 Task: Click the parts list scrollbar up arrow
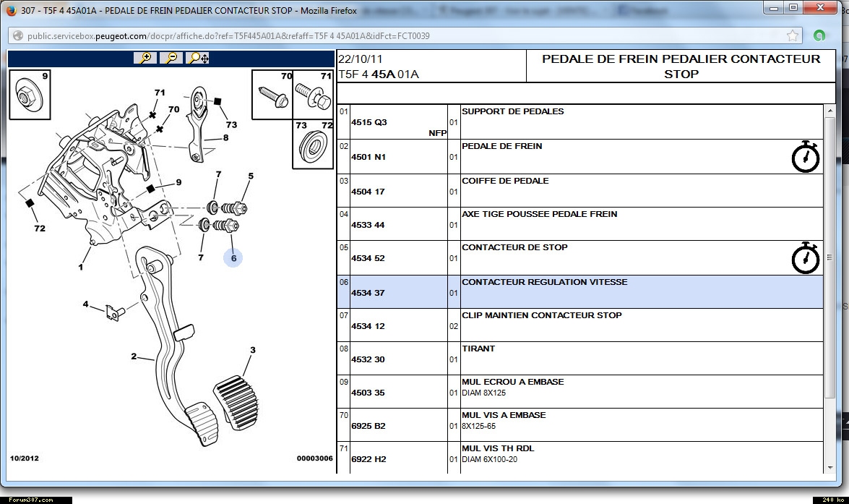pyautogui.click(x=830, y=111)
